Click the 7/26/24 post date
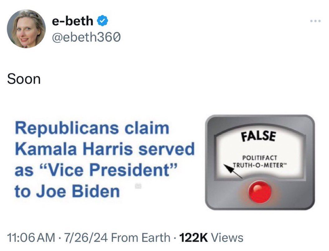 86,238
